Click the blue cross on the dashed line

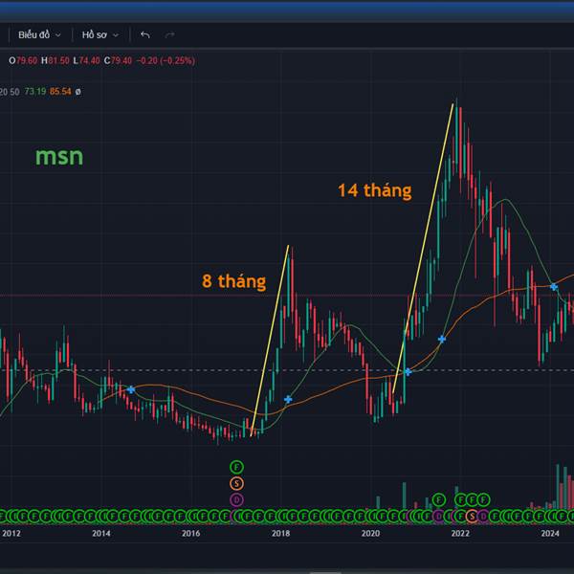(x=408, y=371)
